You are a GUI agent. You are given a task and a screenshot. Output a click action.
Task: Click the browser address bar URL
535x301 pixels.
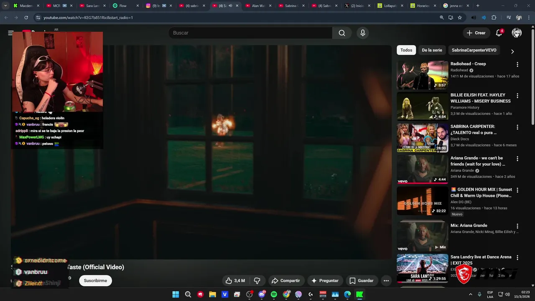(x=88, y=18)
